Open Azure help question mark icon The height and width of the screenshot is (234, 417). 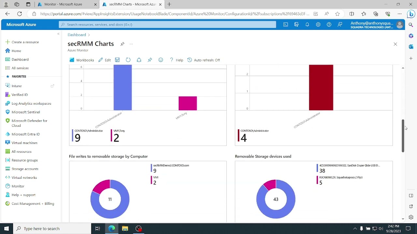click(x=329, y=24)
